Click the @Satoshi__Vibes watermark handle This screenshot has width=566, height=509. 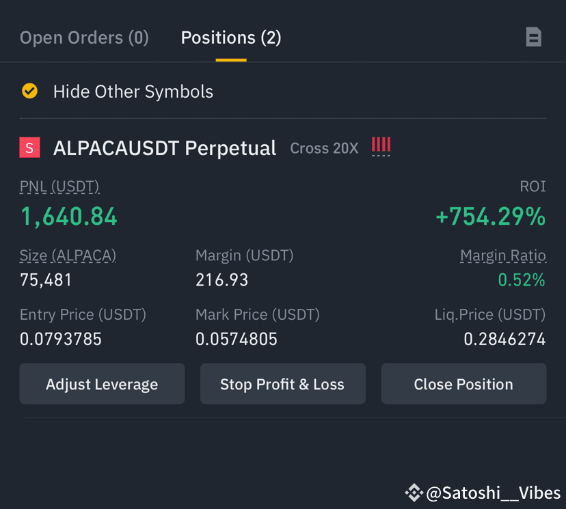[493, 493]
